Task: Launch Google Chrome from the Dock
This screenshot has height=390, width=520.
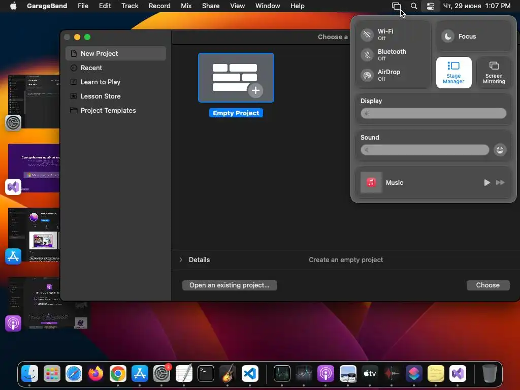Action: [x=118, y=374]
